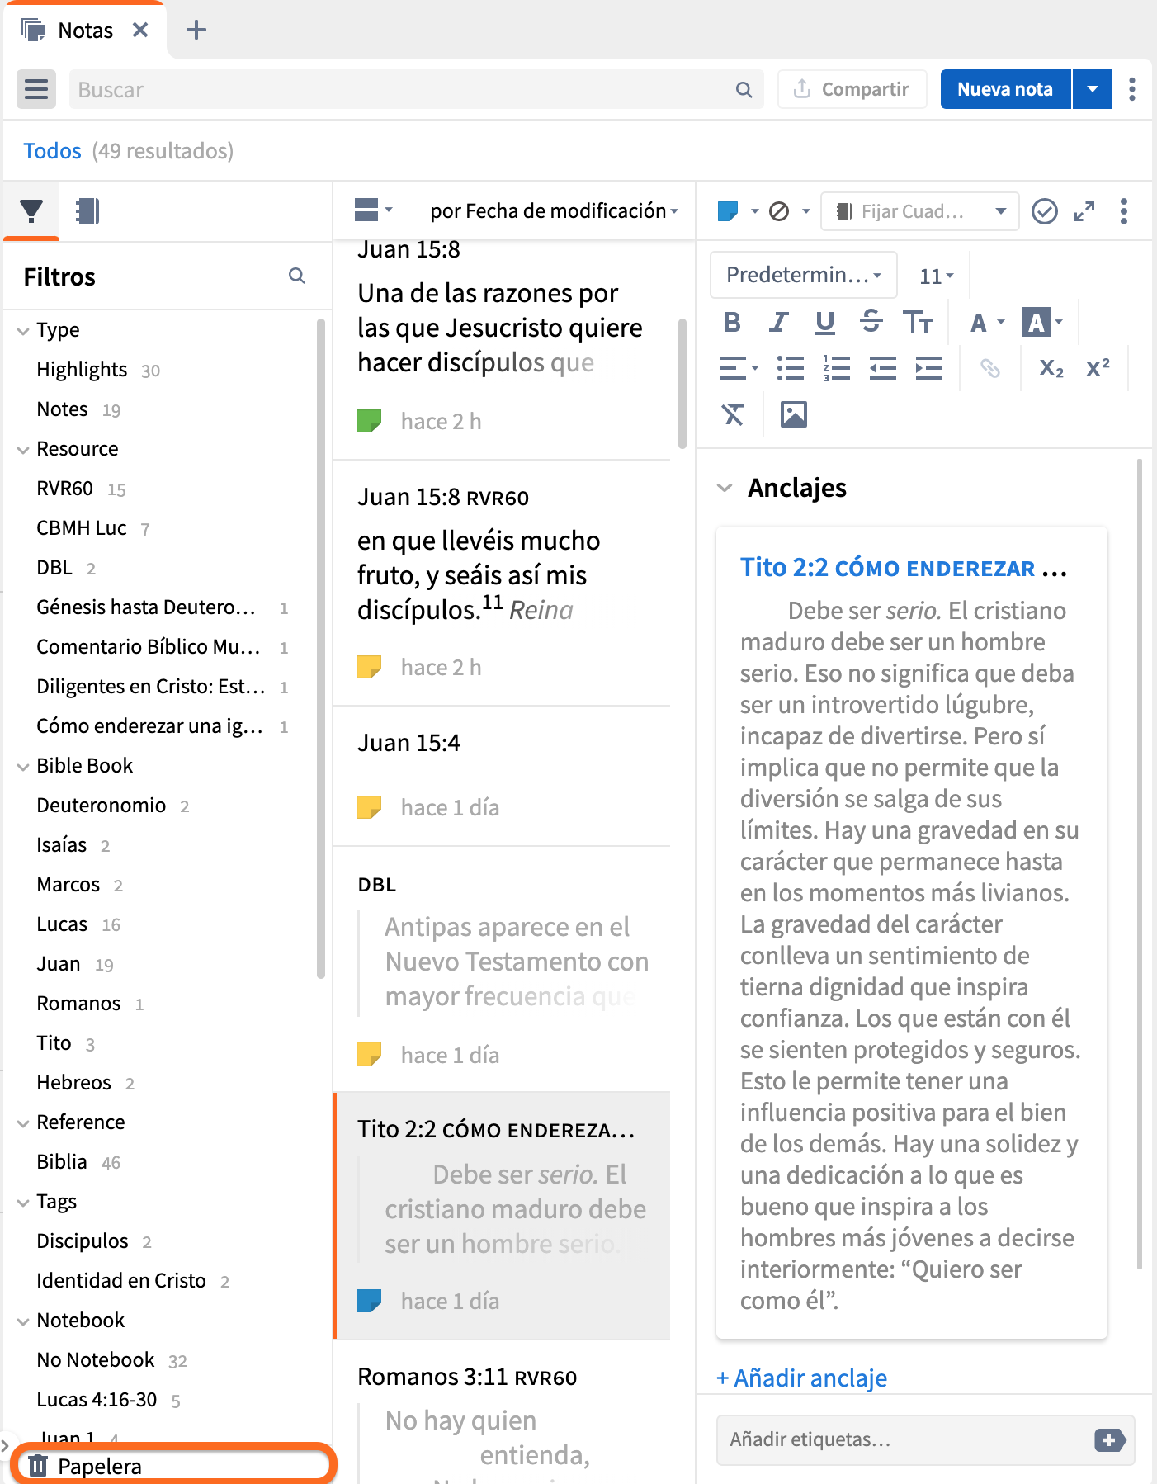Toggle the hamburger sidebar menu button
This screenshot has width=1157, height=1484.
click(36, 89)
